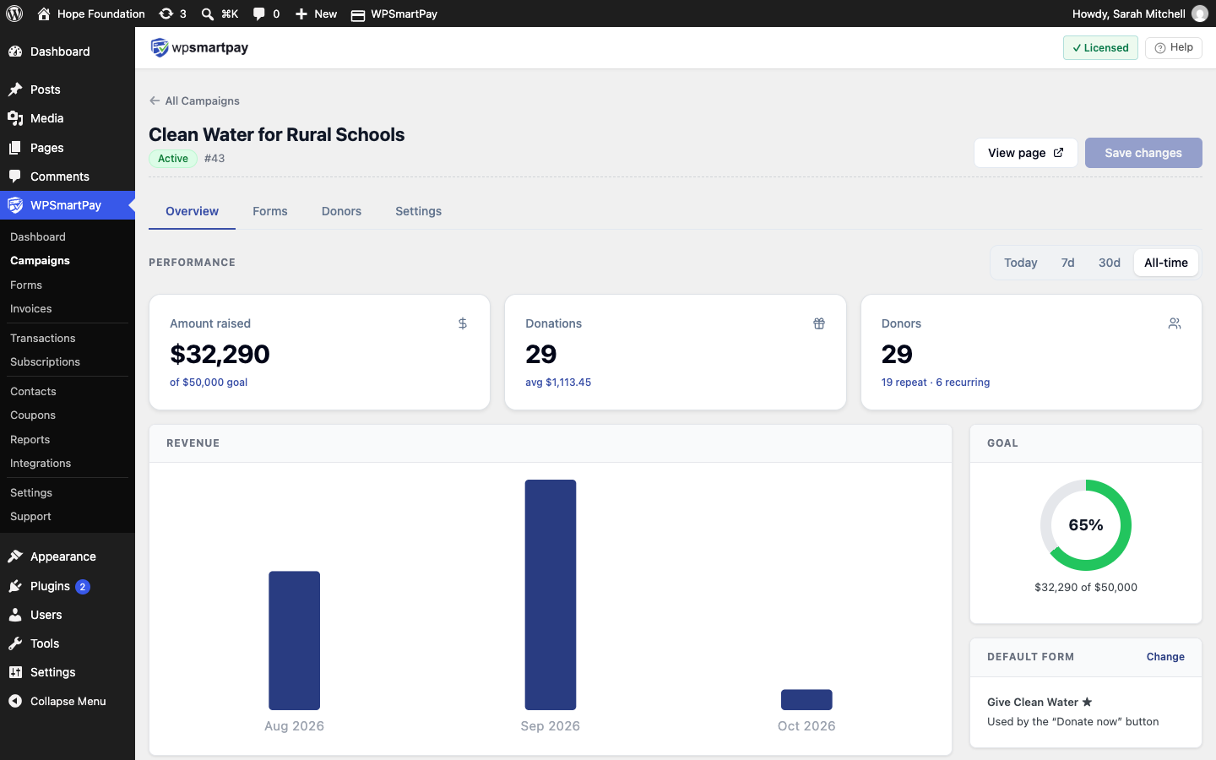Screen dimensions: 1216x760
Task: Open the updates icon showing 3
Action: 173,14
